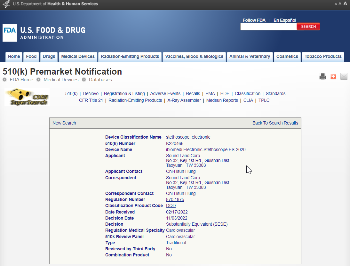The image size is (350, 266).
Task: Click into the site search field
Action: pos(268,27)
